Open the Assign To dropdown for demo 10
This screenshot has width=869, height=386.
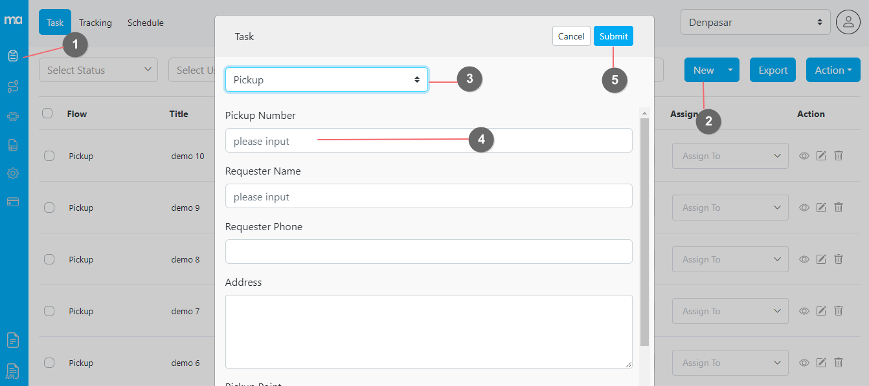click(730, 156)
